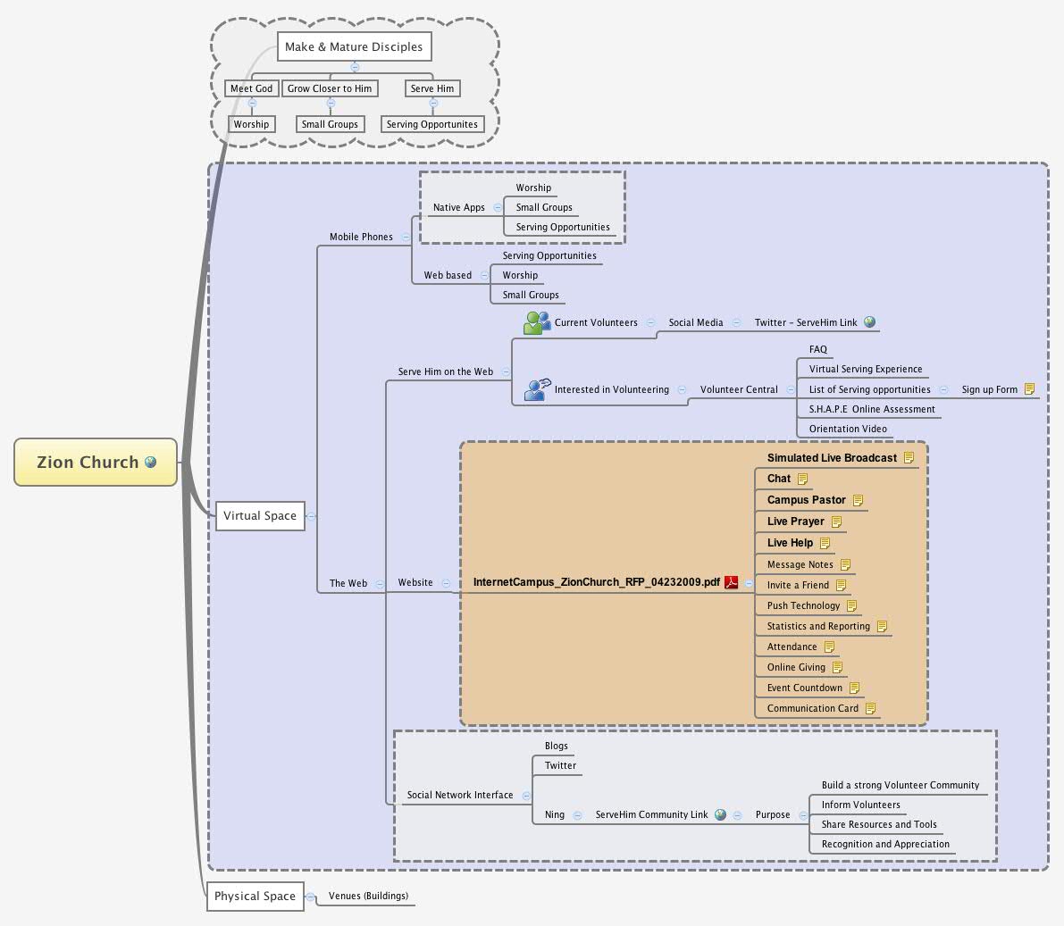Open the Statistics and Reporting note
This screenshot has height=926, width=1064.
(x=882, y=626)
